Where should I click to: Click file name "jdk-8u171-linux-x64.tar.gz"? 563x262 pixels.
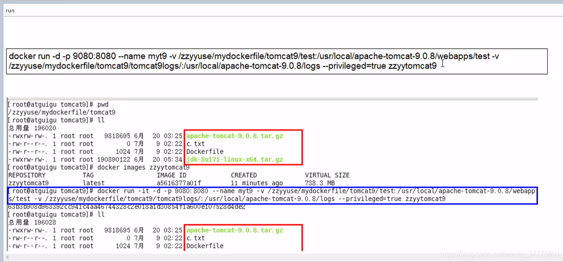tap(234, 159)
